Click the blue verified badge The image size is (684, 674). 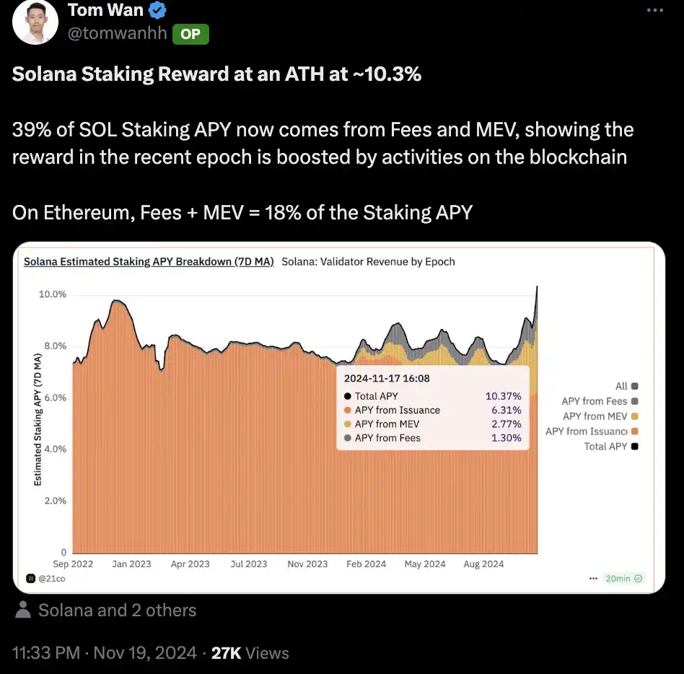(x=157, y=10)
